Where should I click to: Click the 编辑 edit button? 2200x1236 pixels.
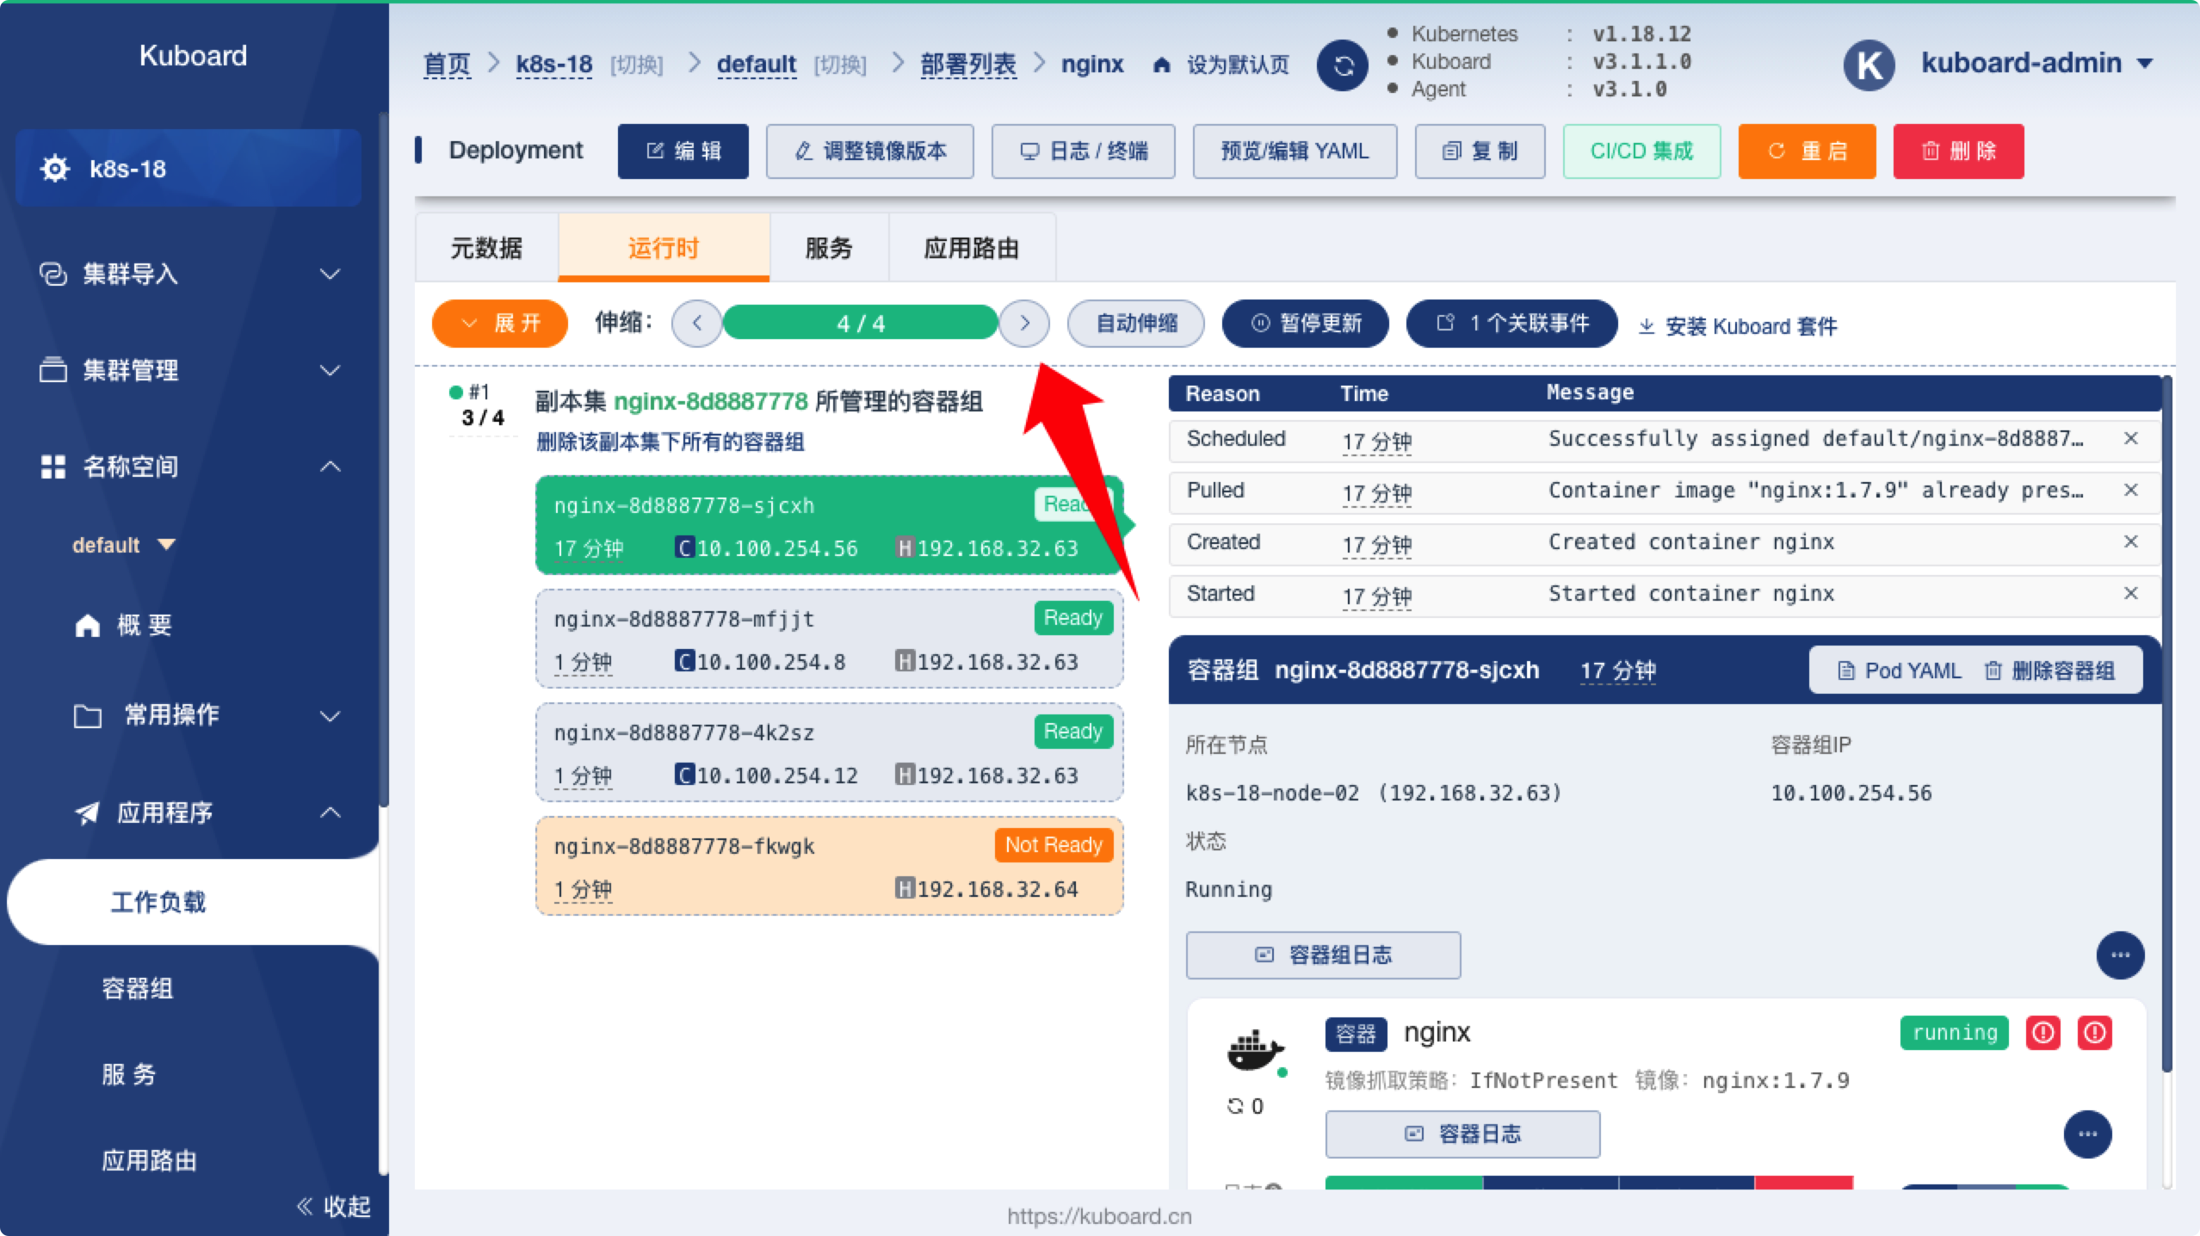coord(683,151)
